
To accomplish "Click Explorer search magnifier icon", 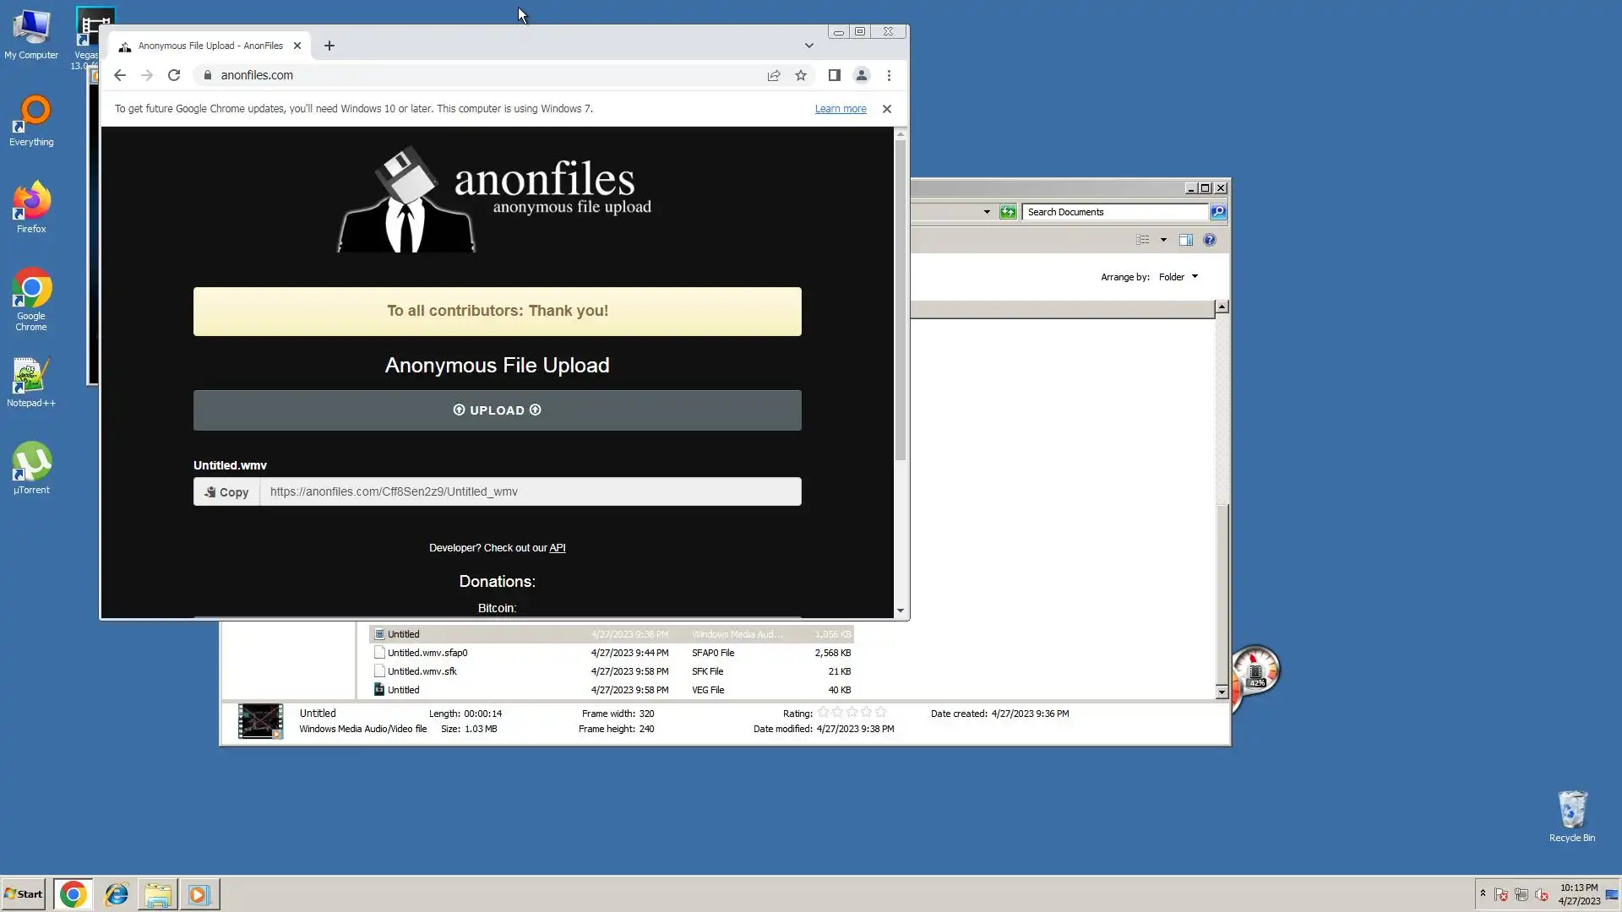I will 1218,212.
